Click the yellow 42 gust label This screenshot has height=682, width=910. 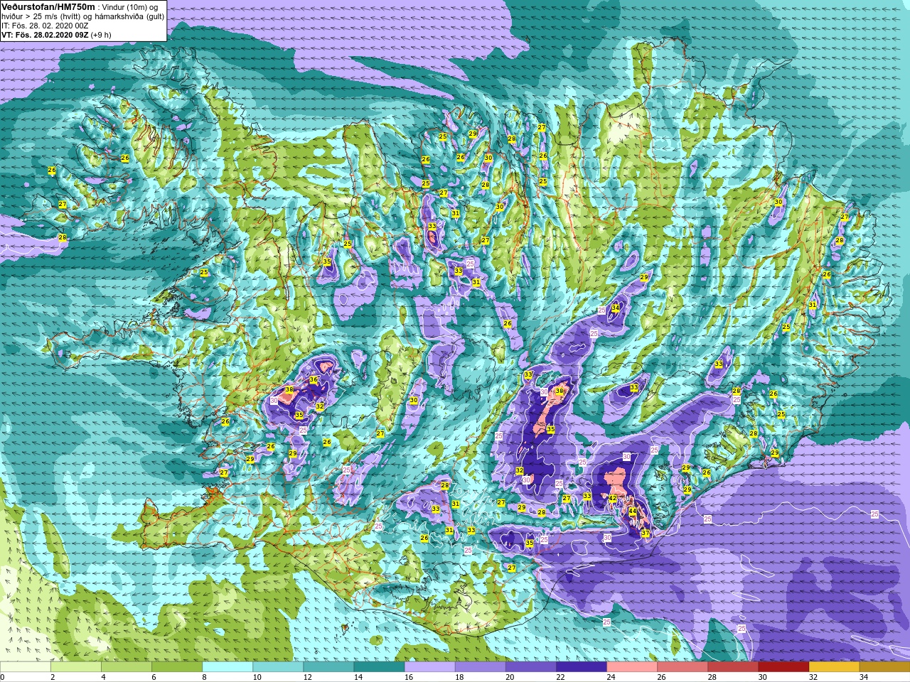(613, 499)
